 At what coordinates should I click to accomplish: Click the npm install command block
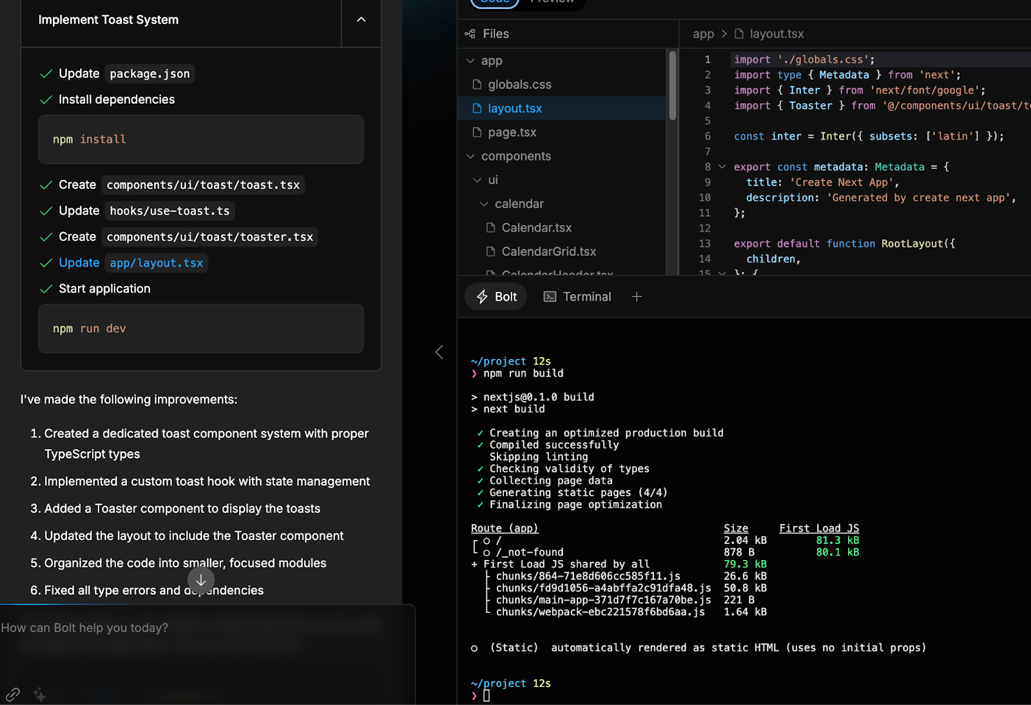pos(201,139)
